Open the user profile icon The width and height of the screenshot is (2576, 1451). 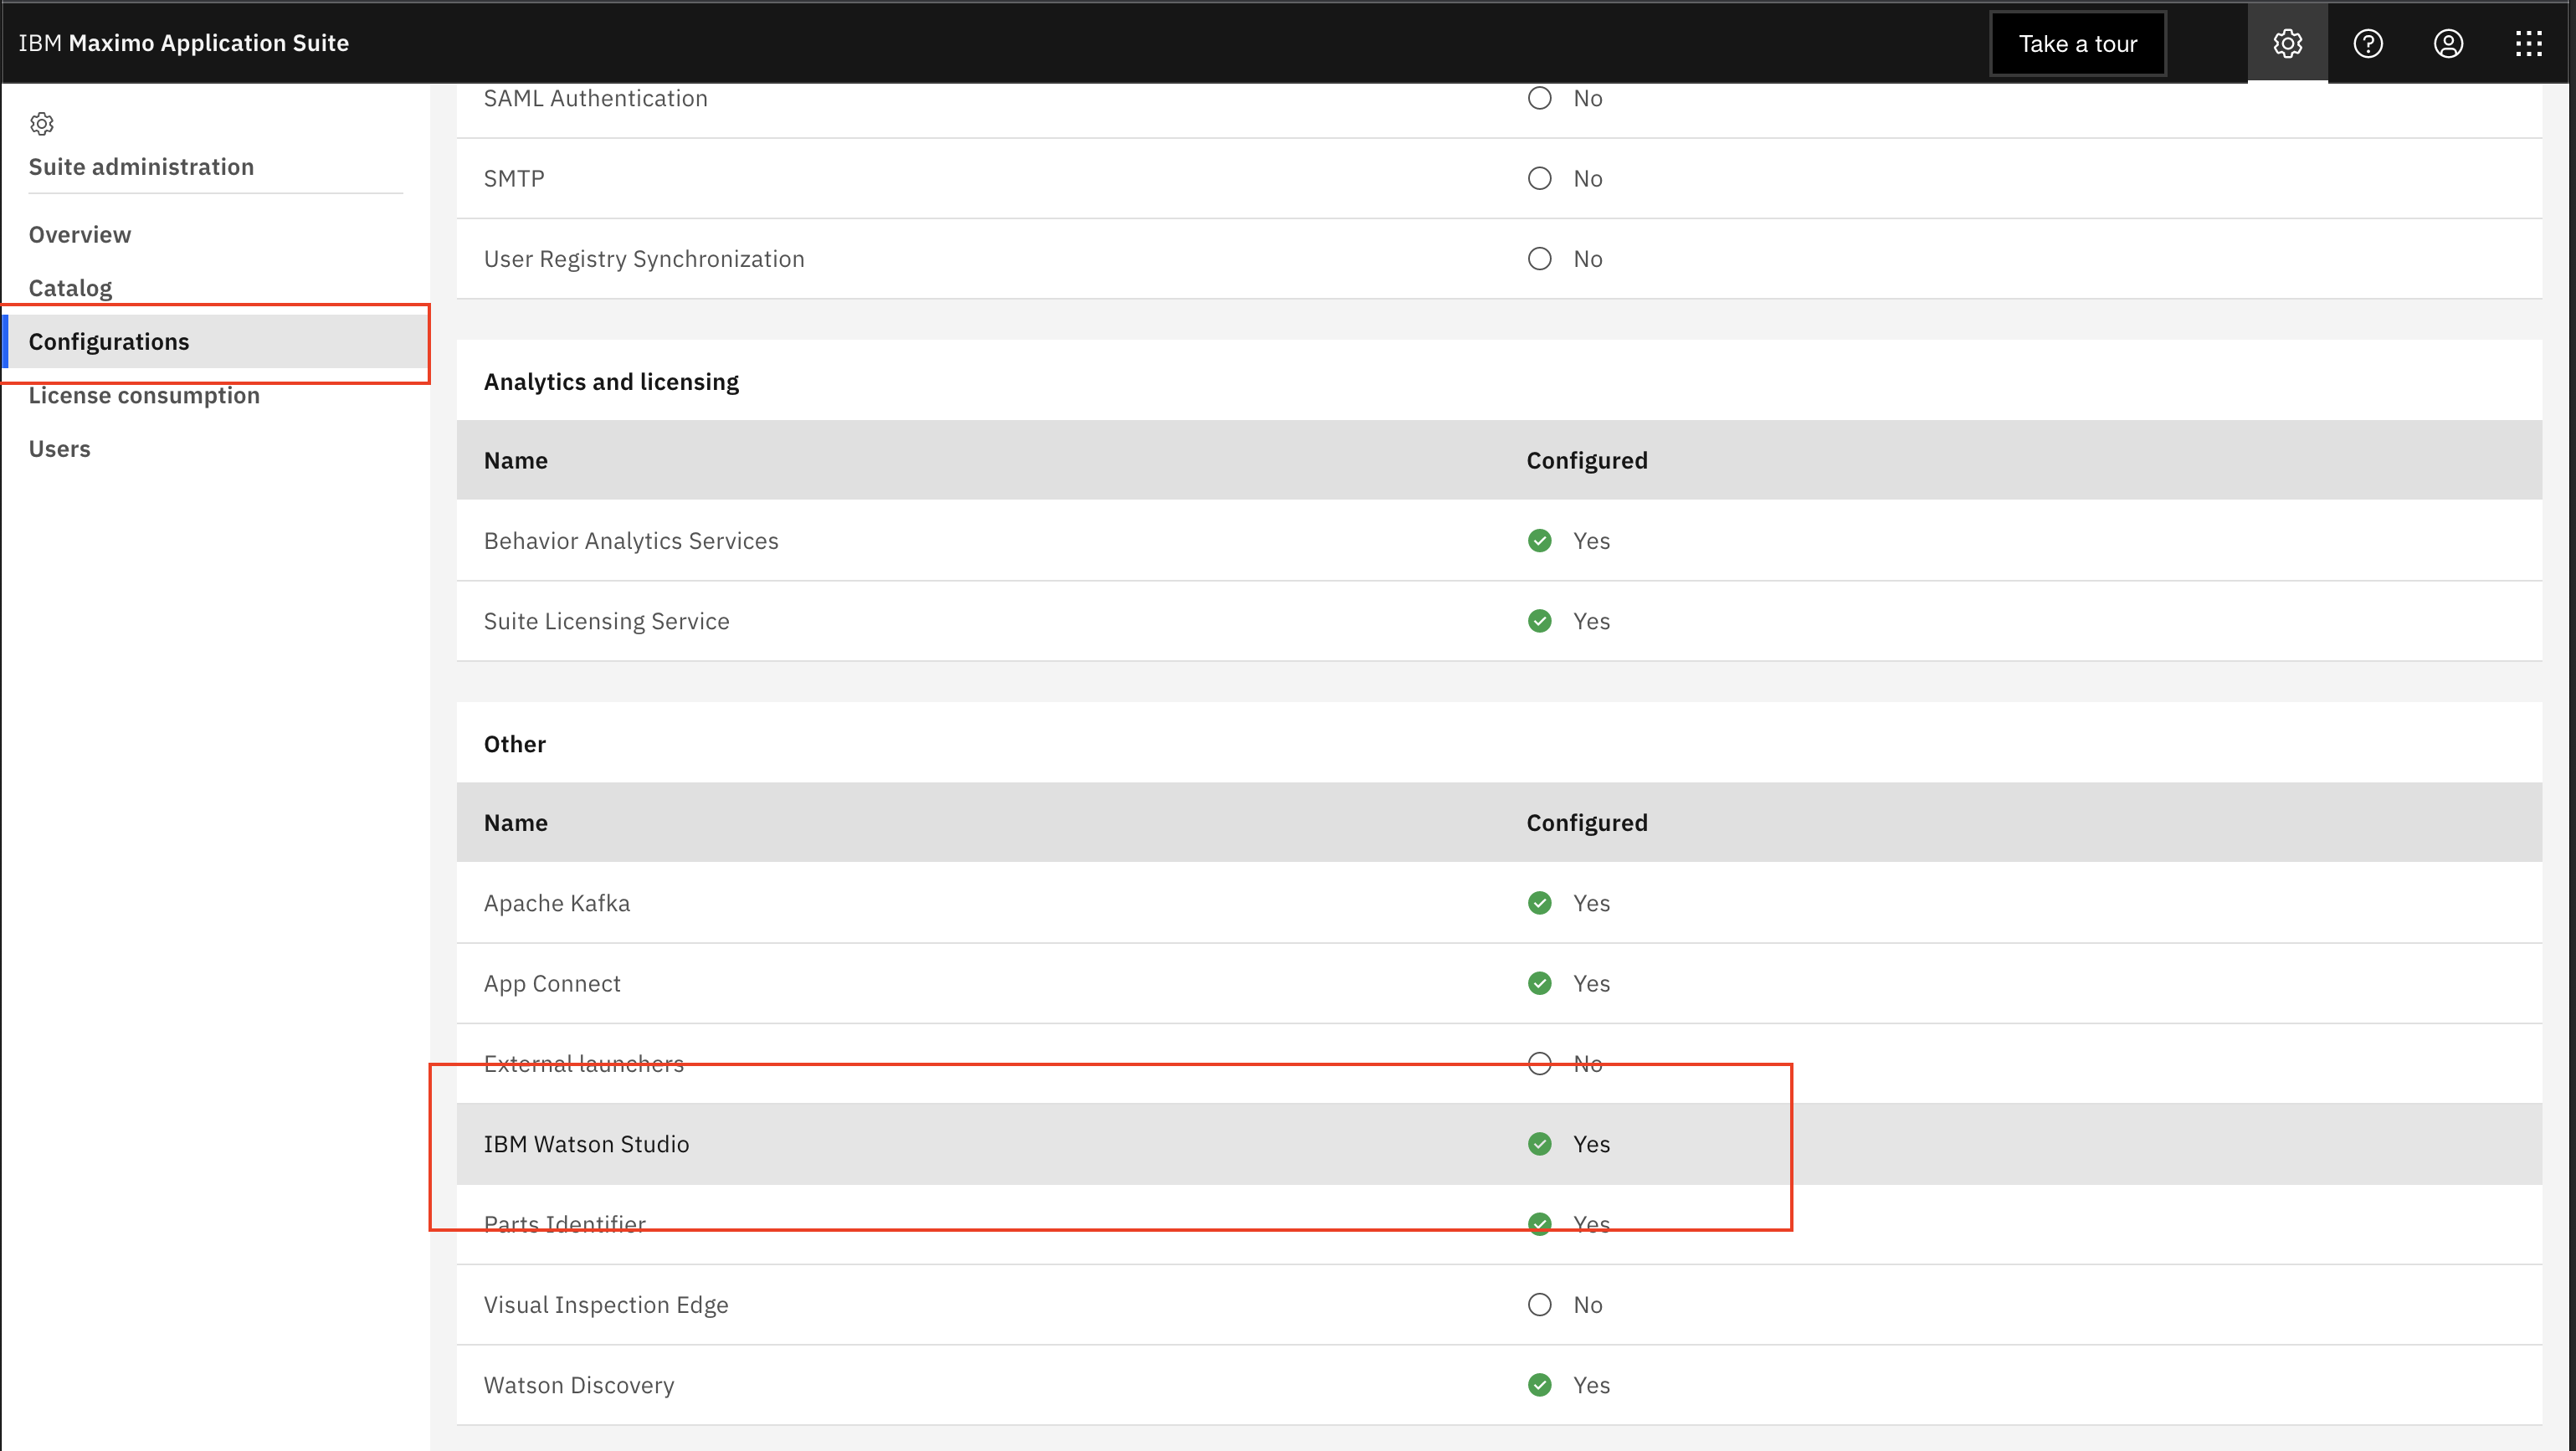pos(2447,43)
